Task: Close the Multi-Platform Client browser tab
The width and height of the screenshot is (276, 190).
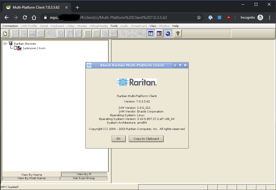Action: click(66, 7)
